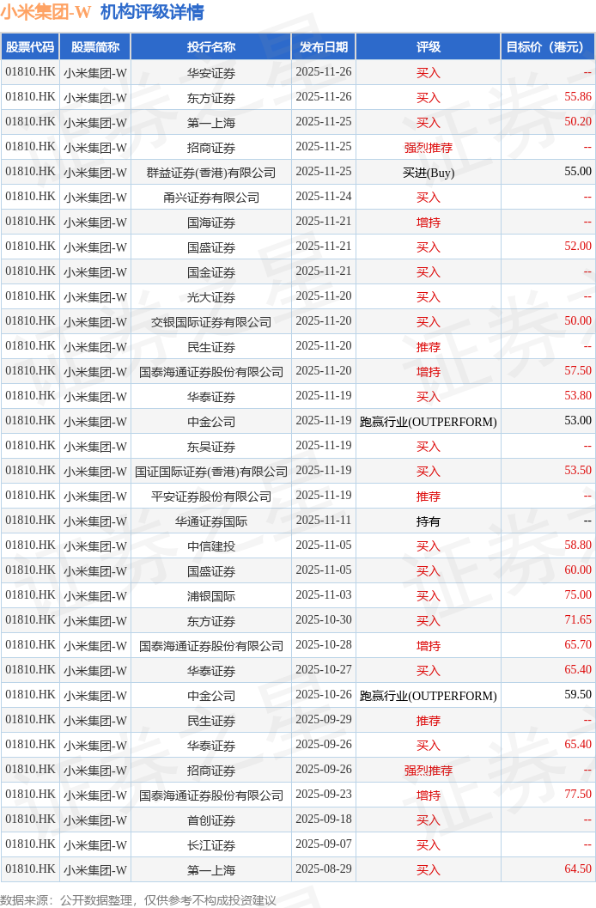Click the title 小米集团-W at top
This screenshot has width=596, height=908.
(x=46, y=12)
